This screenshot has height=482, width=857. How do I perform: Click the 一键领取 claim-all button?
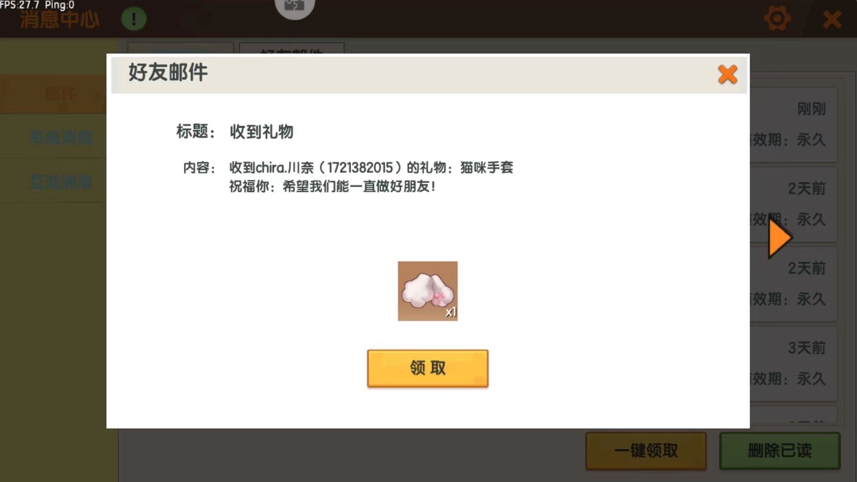(646, 451)
